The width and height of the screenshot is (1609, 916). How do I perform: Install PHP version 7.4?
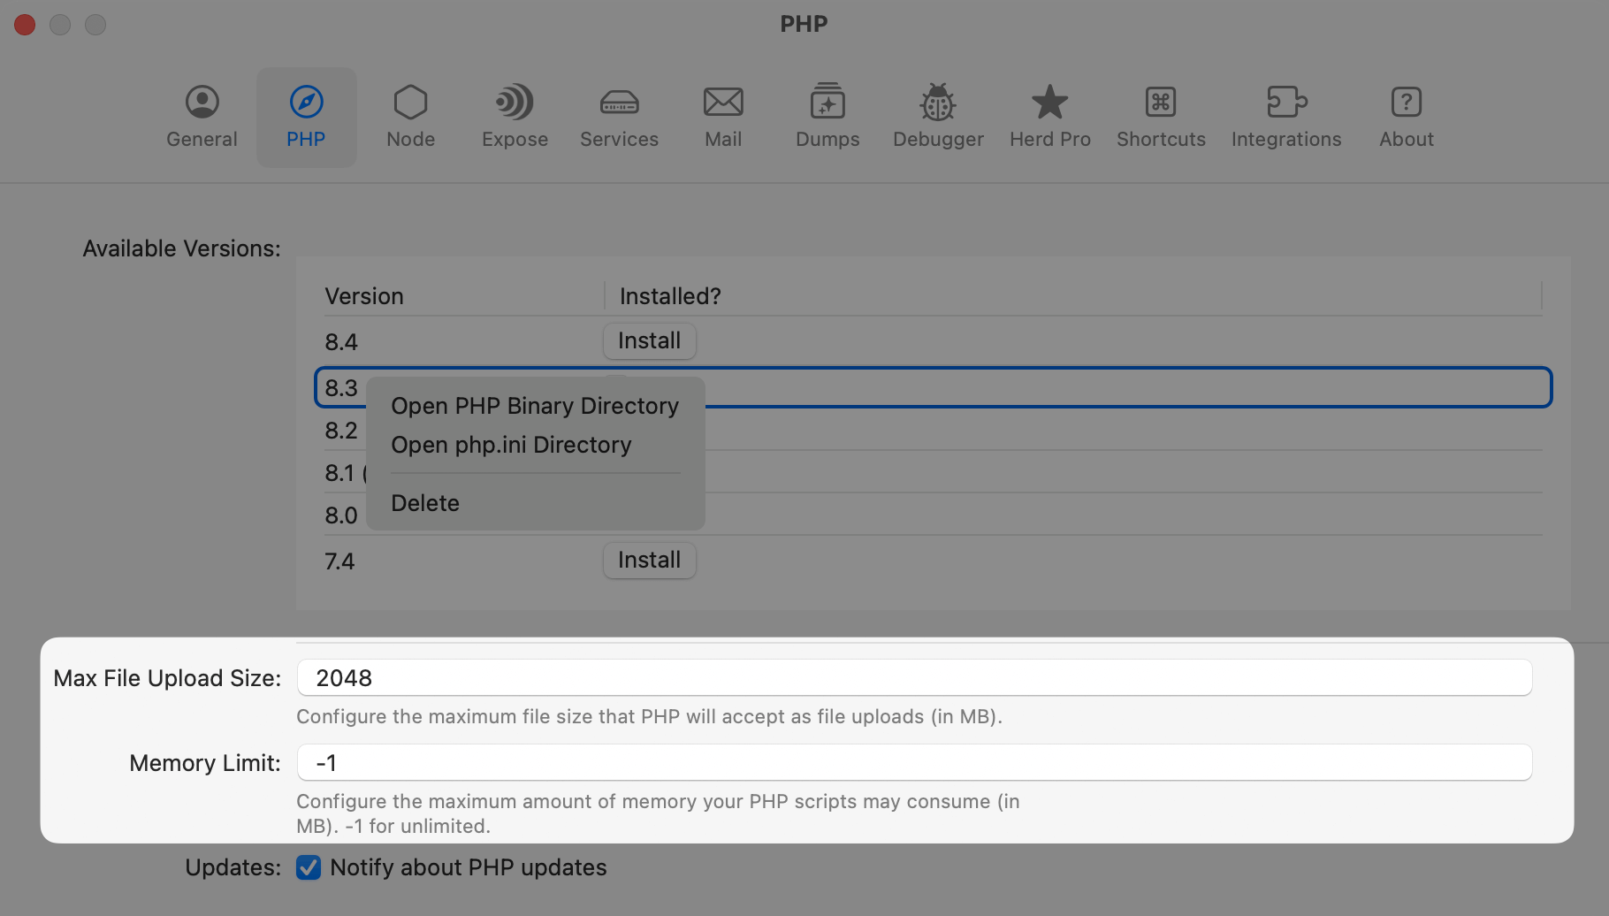(x=649, y=560)
